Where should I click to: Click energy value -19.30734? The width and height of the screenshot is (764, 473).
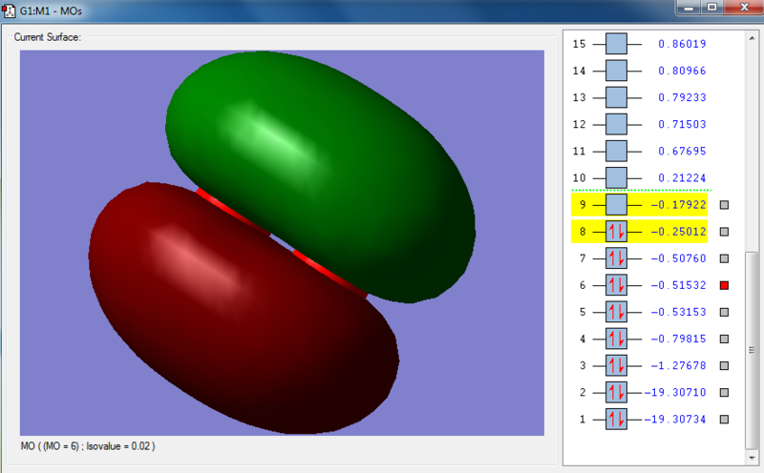675,419
